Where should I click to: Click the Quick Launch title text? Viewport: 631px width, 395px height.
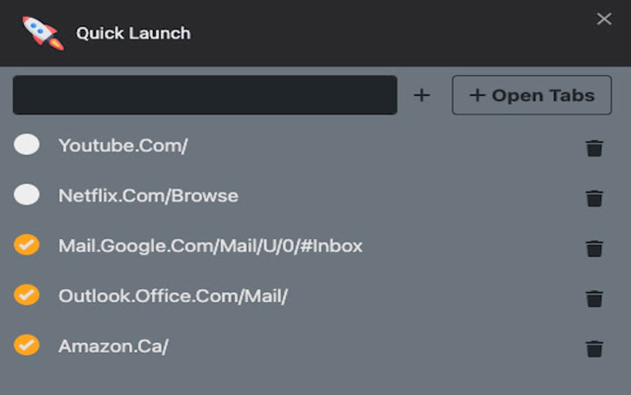[x=133, y=33]
